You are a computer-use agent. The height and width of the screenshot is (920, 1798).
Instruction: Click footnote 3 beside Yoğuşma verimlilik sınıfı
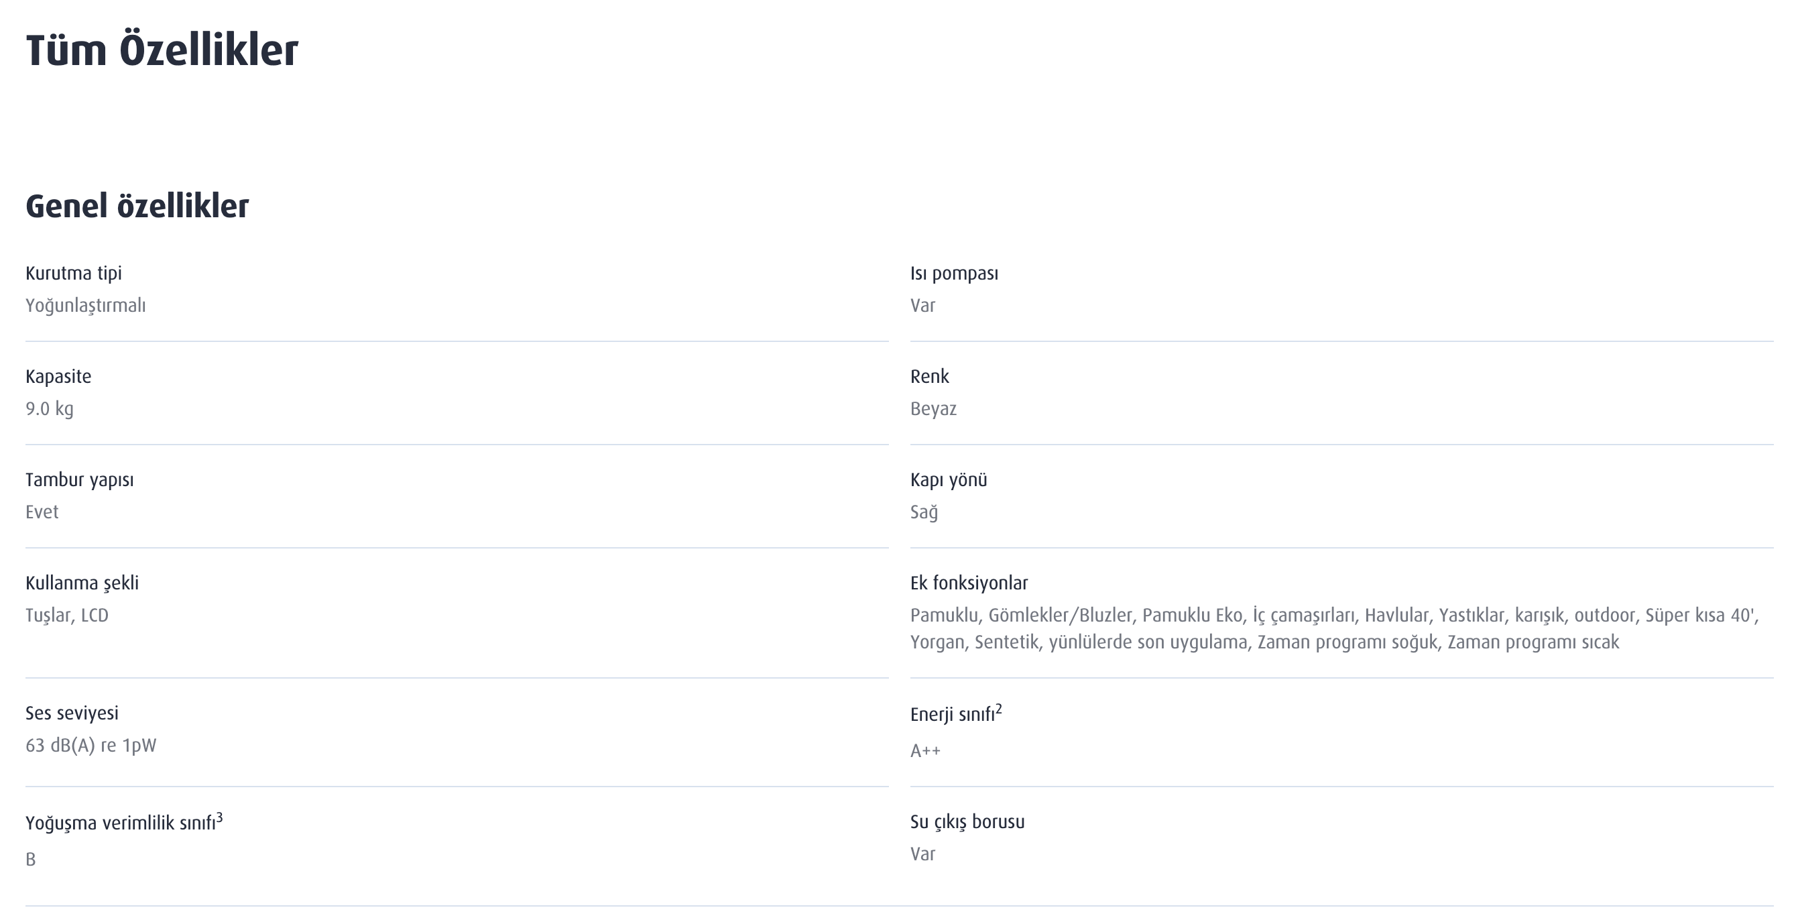tap(219, 817)
